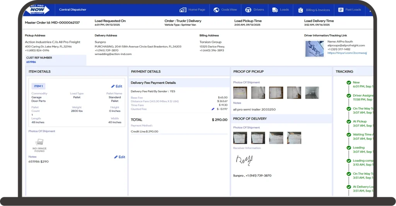This screenshot has width=396, height=206.
Task: Edit the ITEM 1 details
Action: point(116,86)
